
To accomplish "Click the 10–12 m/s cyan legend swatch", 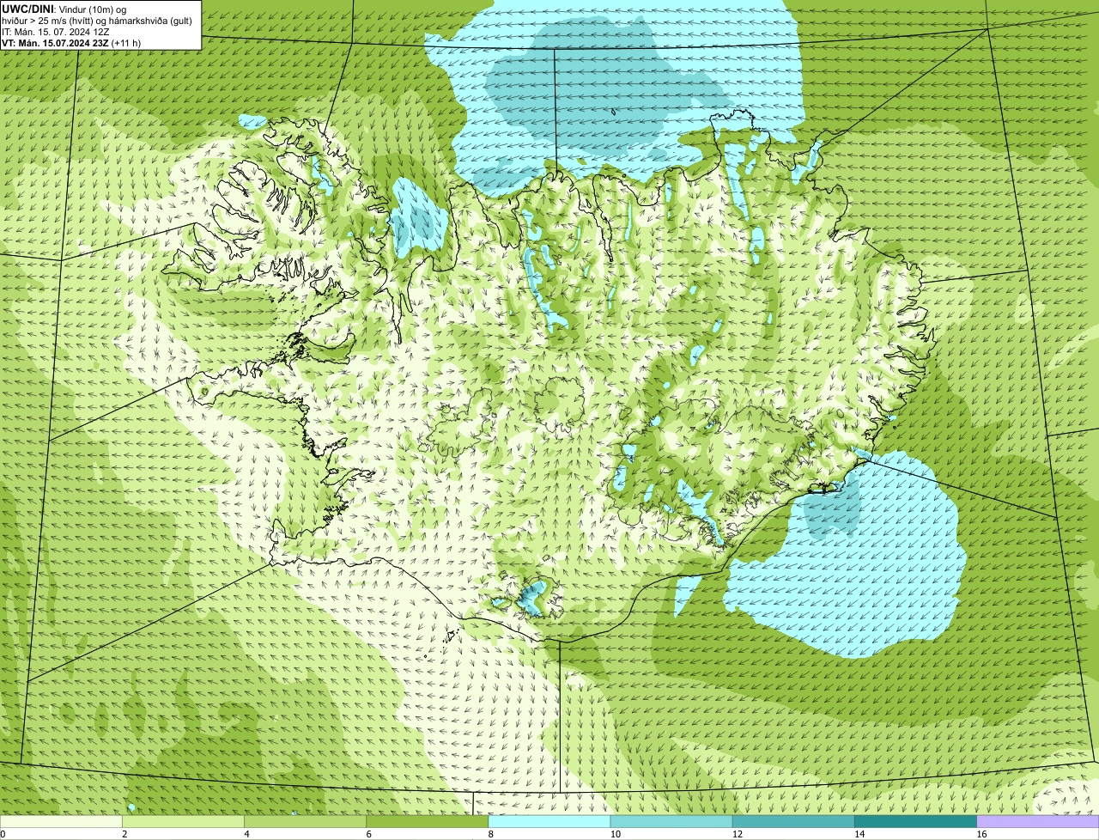I will [671, 822].
